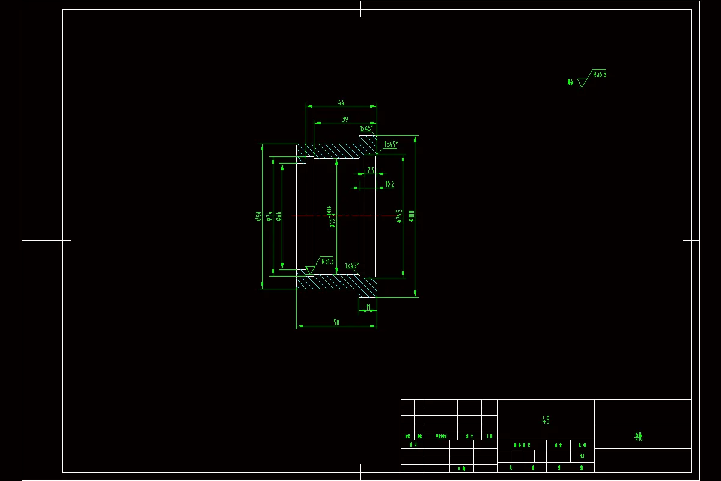This screenshot has width=721, height=481.
Task: Select the 39 length dimension text
Action: click(345, 120)
